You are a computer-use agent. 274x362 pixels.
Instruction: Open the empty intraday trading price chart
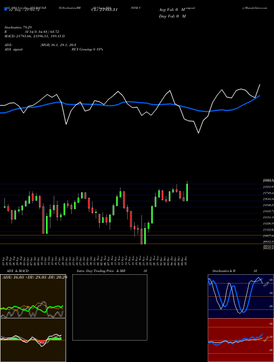click(110, 307)
